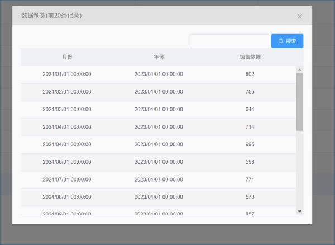This screenshot has width=335, height=245.
Task: Click sales value 771
Action: 250,179
